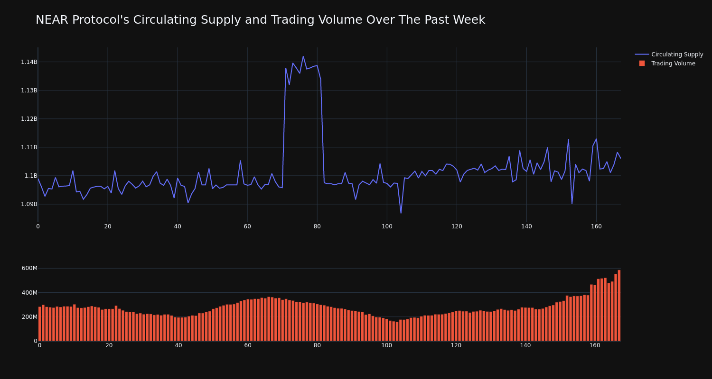
Task: Click the chart title text
Action: pyautogui.click(x=260, y=20)
